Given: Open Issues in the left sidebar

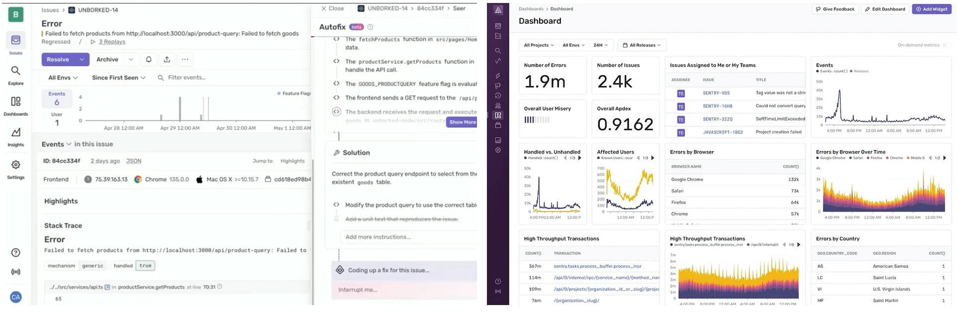Looking at the screenshot, I should [x=15, y=43].
